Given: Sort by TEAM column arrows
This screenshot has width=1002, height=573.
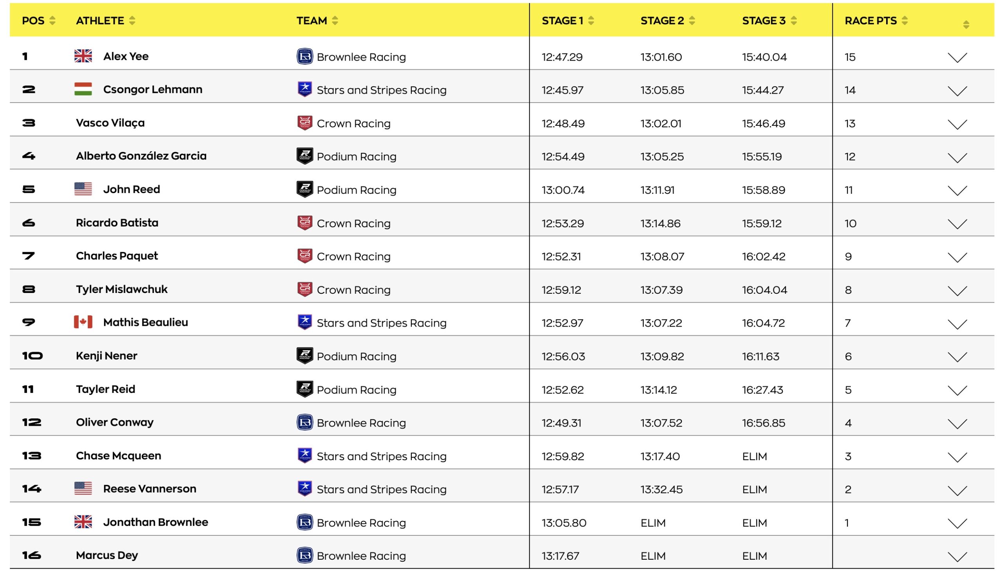Looking at the screenshot, I should (335, 20).
